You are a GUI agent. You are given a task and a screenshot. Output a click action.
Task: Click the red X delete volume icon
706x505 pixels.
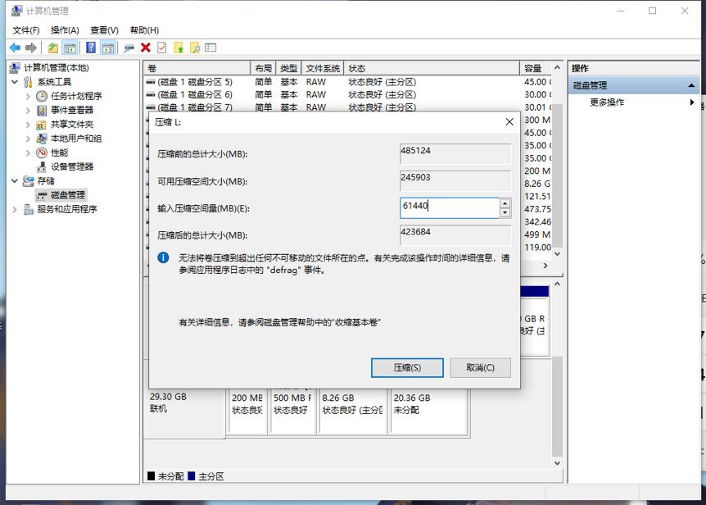pyautogui.click(x=145, y=47)
